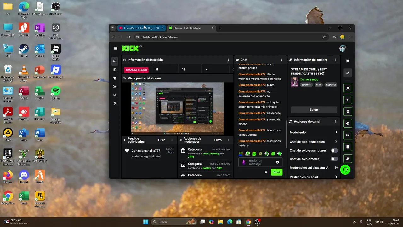Image resolution: width=403 pixels, height=227 pixels.
Task: Click microphone icon in chat input
Action: pos(243,162)
